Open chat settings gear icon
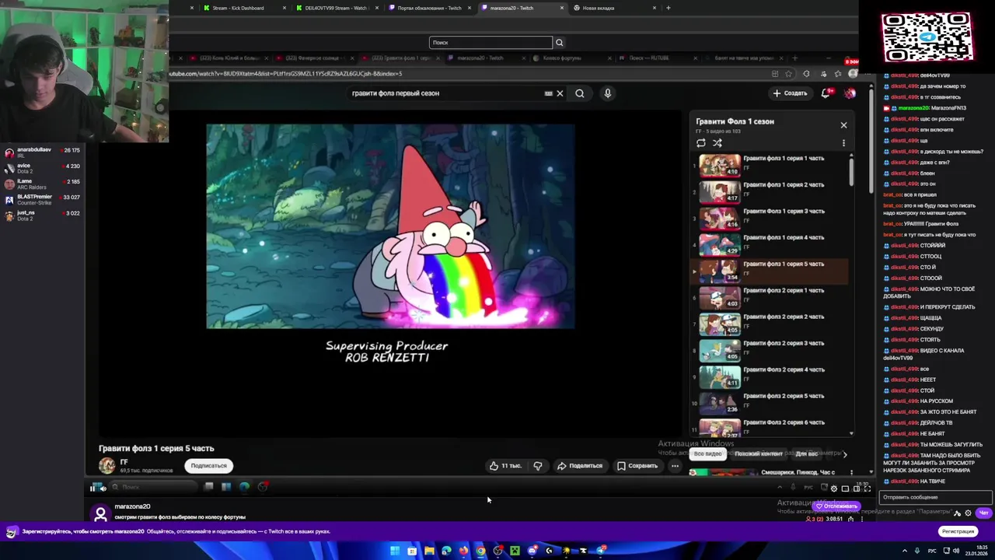Viewport: 995px width, 560px height. (968, 513)
